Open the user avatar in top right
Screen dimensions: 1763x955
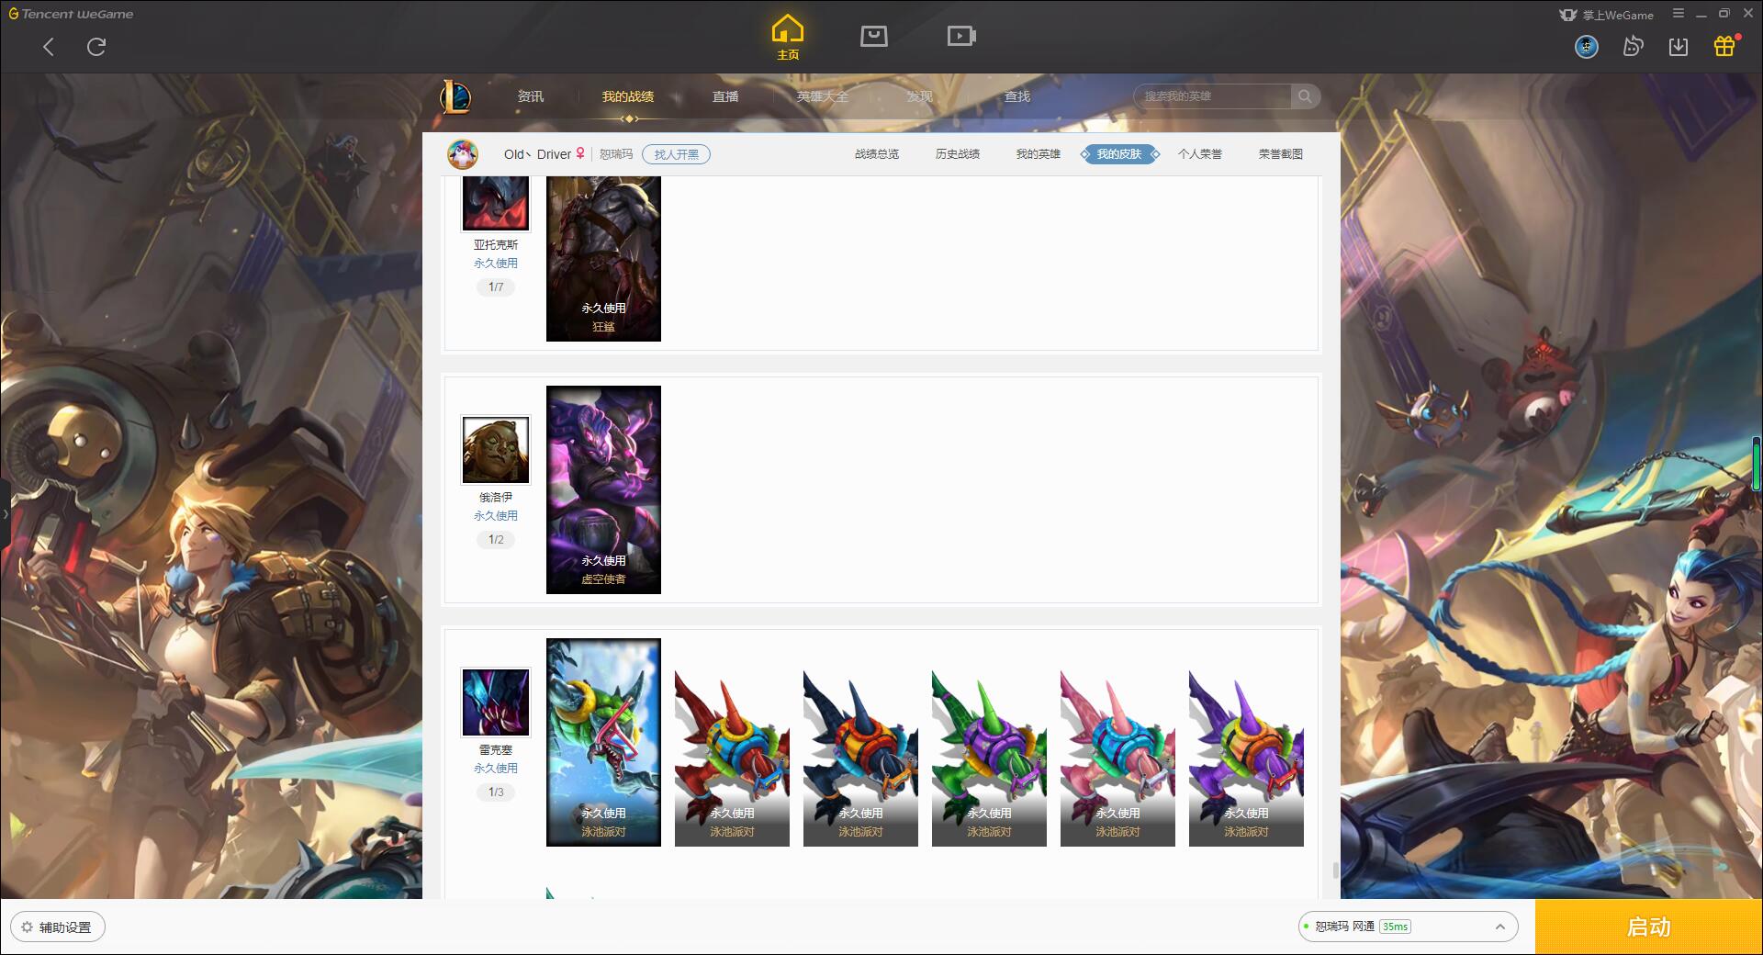tap(1587, 47)
